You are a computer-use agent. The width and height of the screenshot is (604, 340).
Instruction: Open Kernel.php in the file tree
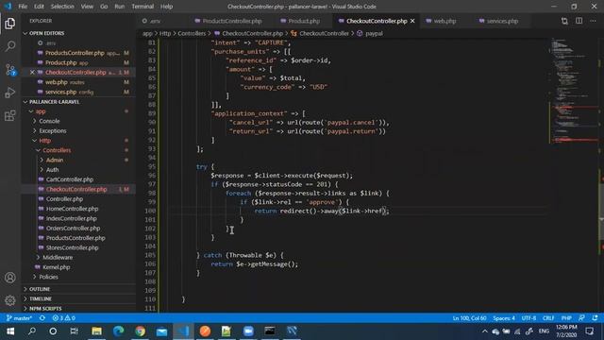click(x=57, y=267)
